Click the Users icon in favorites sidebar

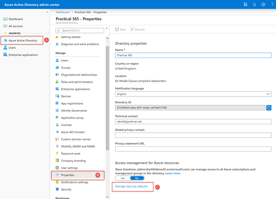coord(6,48)
